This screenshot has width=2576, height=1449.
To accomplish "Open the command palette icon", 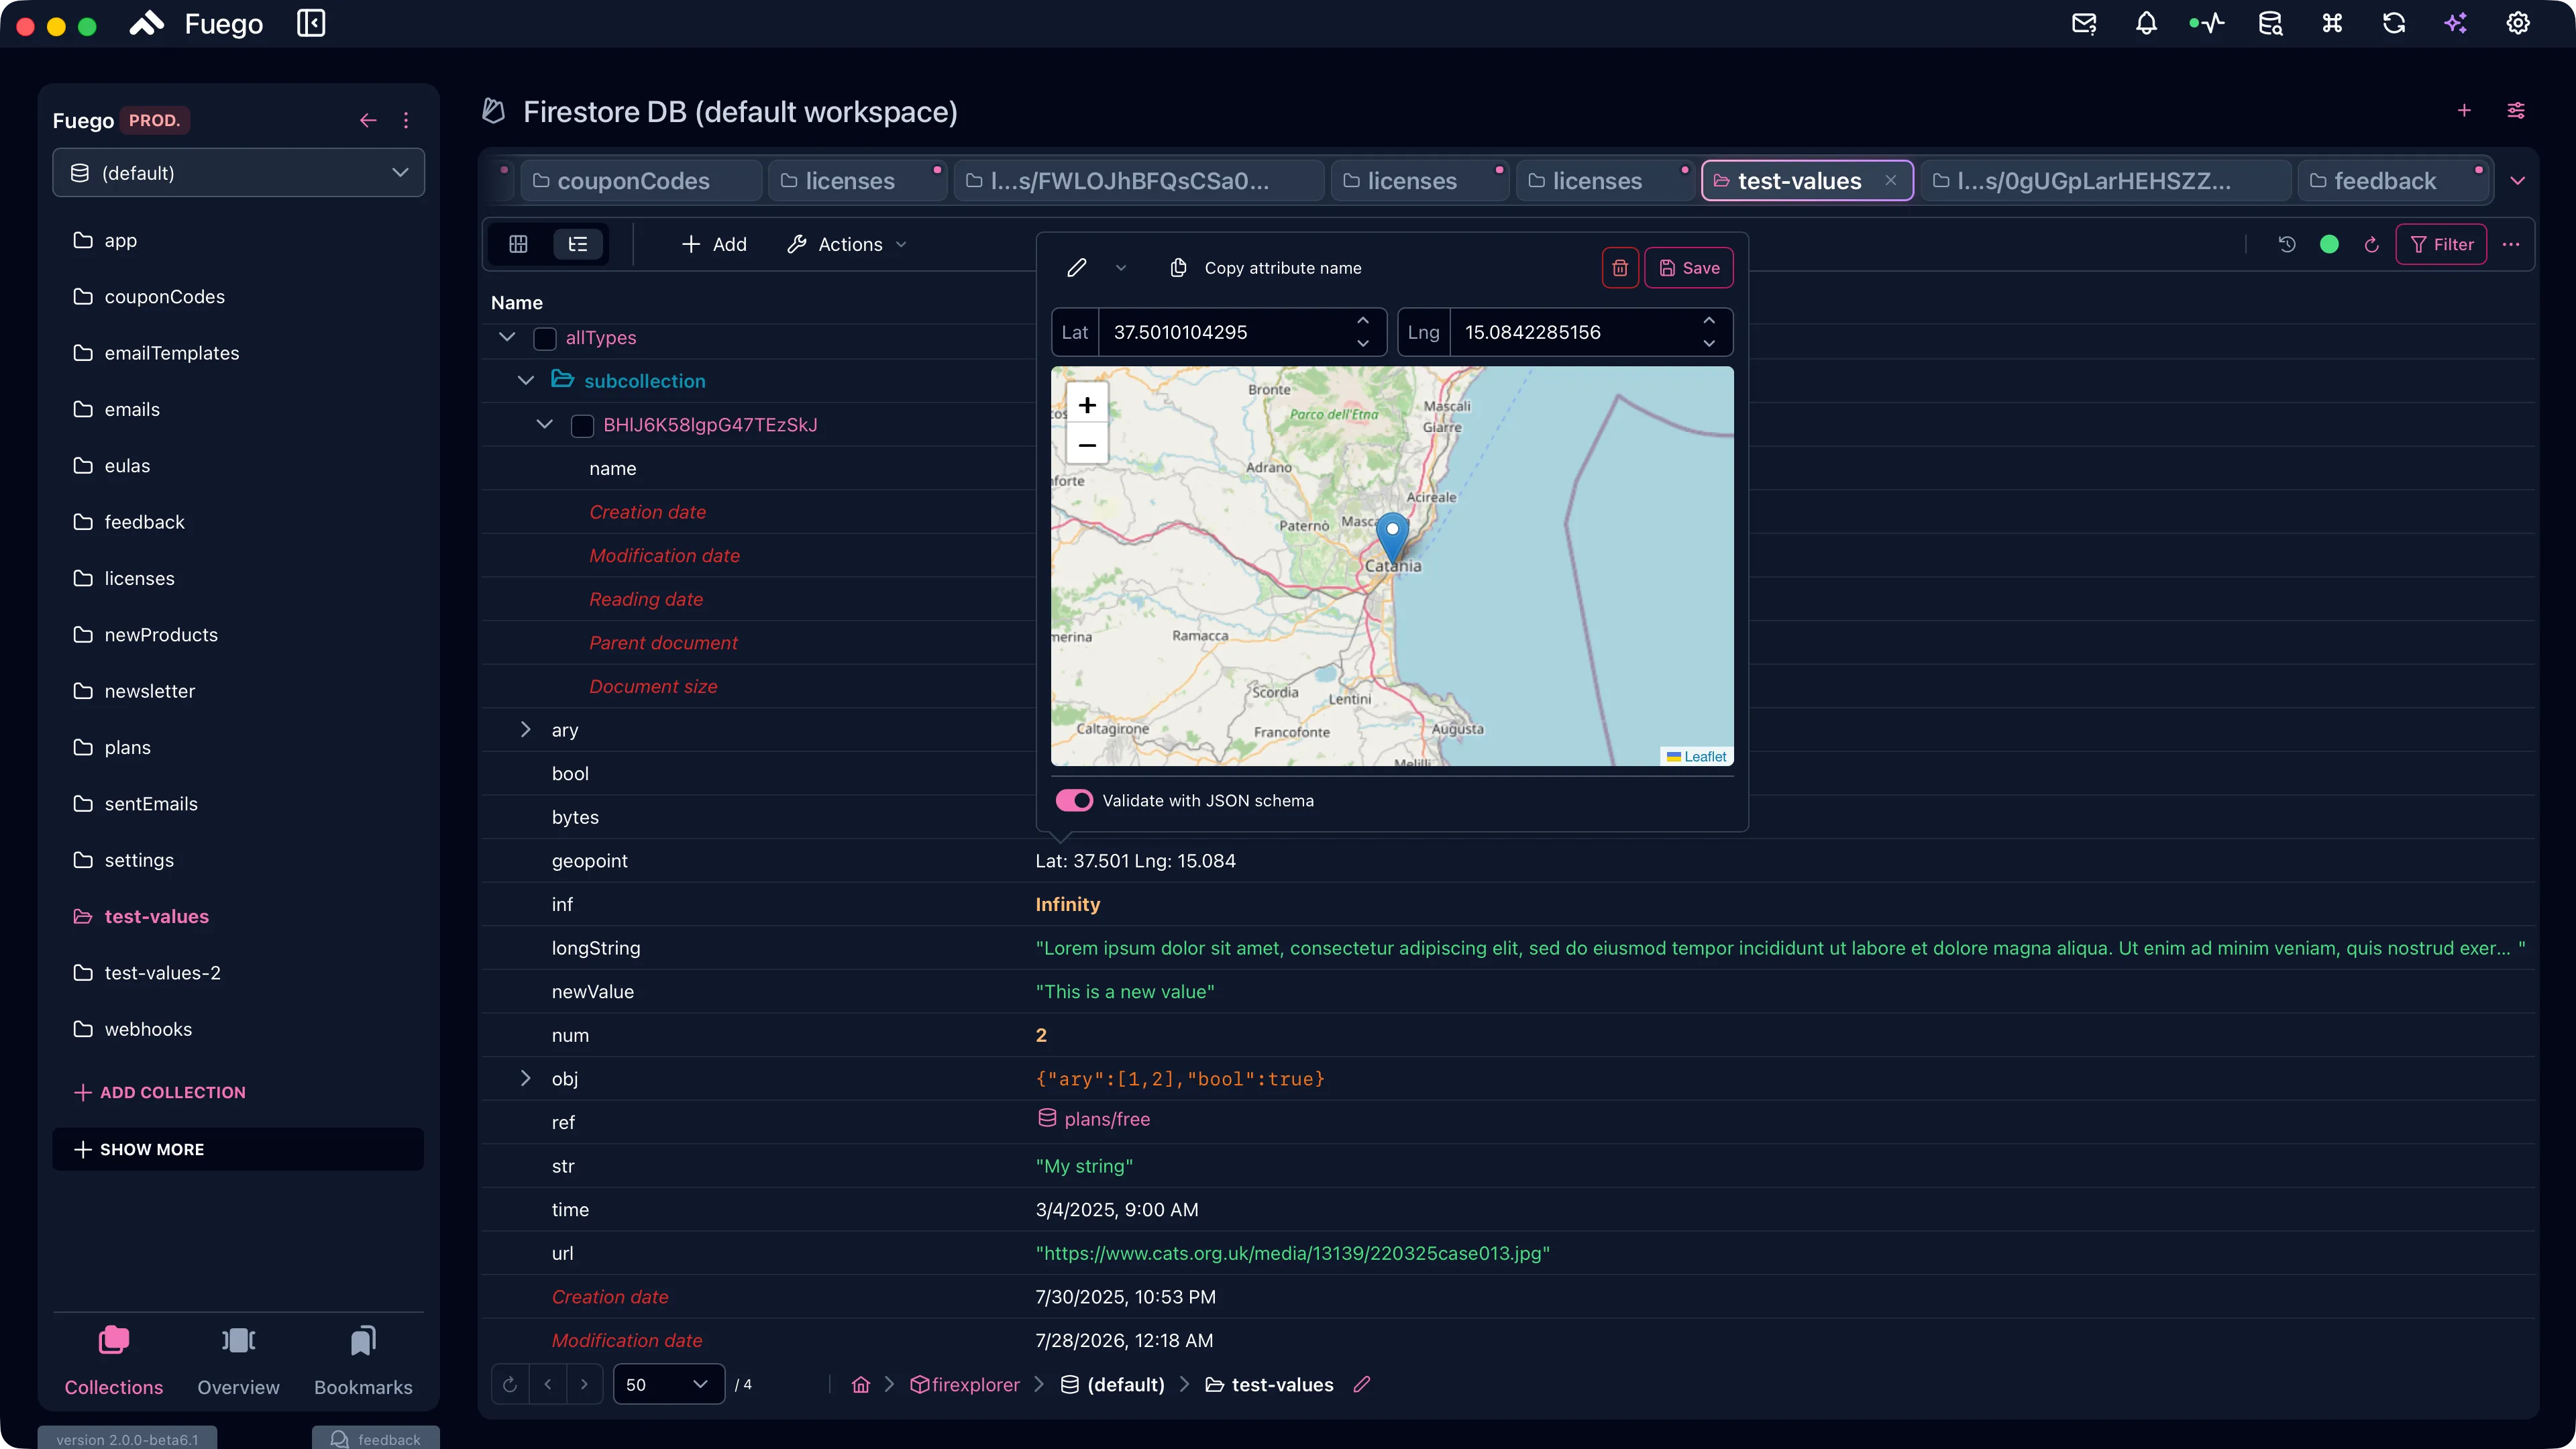I will click(x=2332, y=23).
